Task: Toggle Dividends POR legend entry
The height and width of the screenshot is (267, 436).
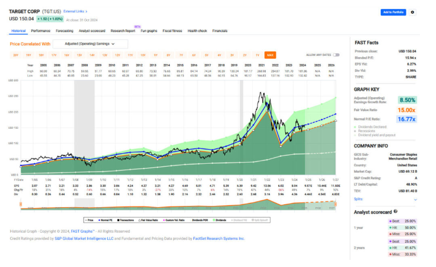Action: pos(199,220)
